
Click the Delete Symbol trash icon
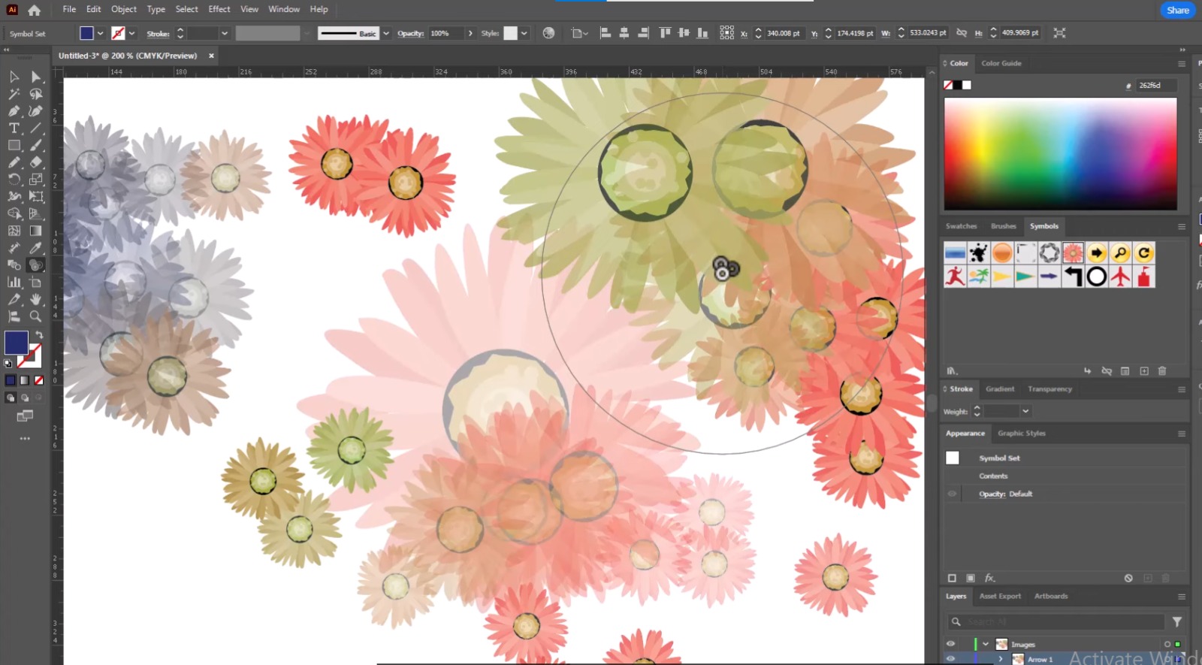coord(1162,370)
